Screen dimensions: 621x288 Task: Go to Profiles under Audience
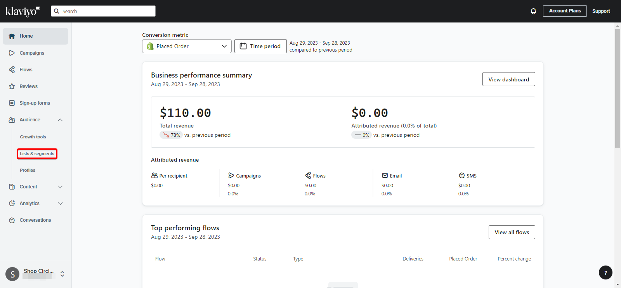(x=28, y=170)
